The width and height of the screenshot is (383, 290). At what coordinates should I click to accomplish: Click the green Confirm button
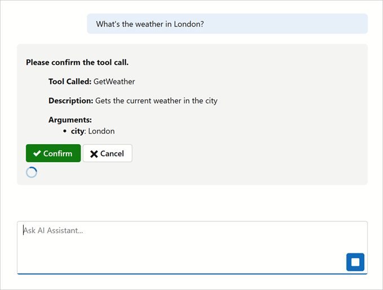coord(53,153)
